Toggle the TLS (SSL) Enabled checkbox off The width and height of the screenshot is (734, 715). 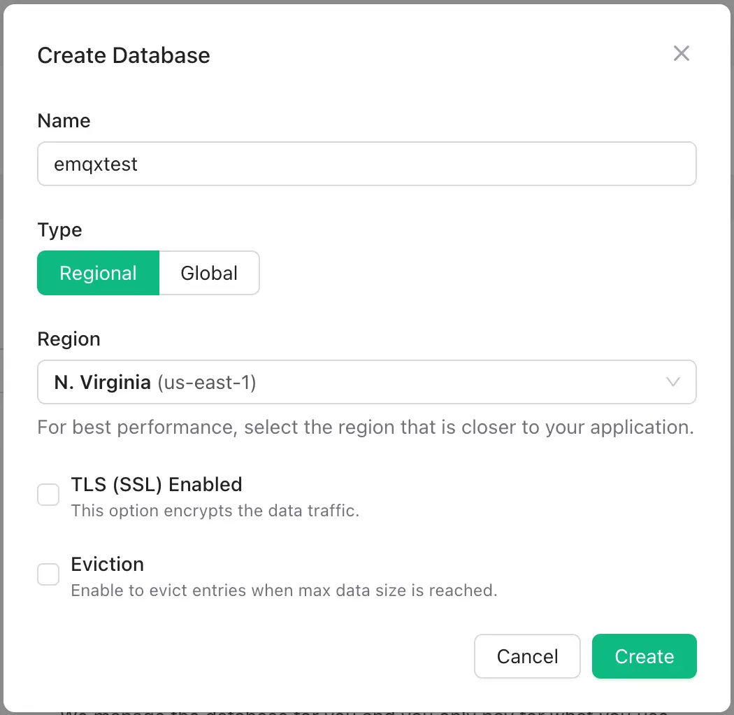click(48, 494)
